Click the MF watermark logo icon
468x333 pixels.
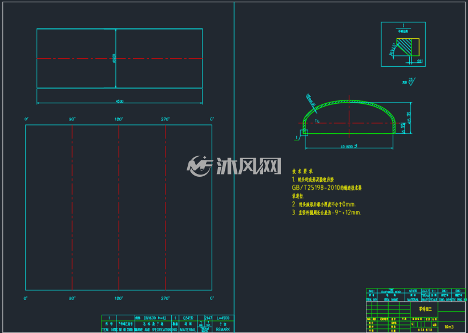[199, 166]
